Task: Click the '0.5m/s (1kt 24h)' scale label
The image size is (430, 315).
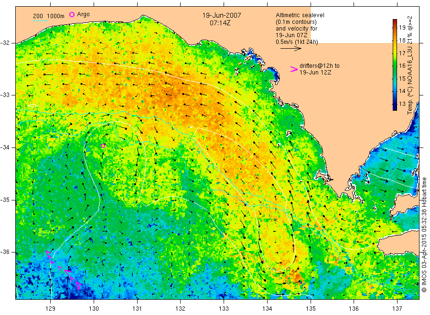Action: click(297, 42)
